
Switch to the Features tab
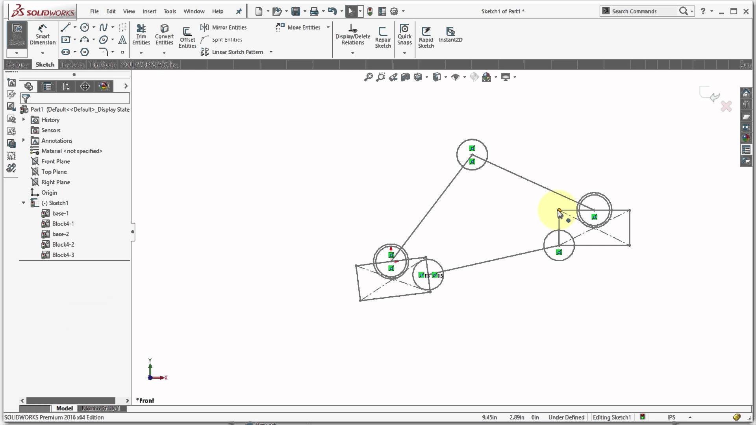tap(17, 64)
